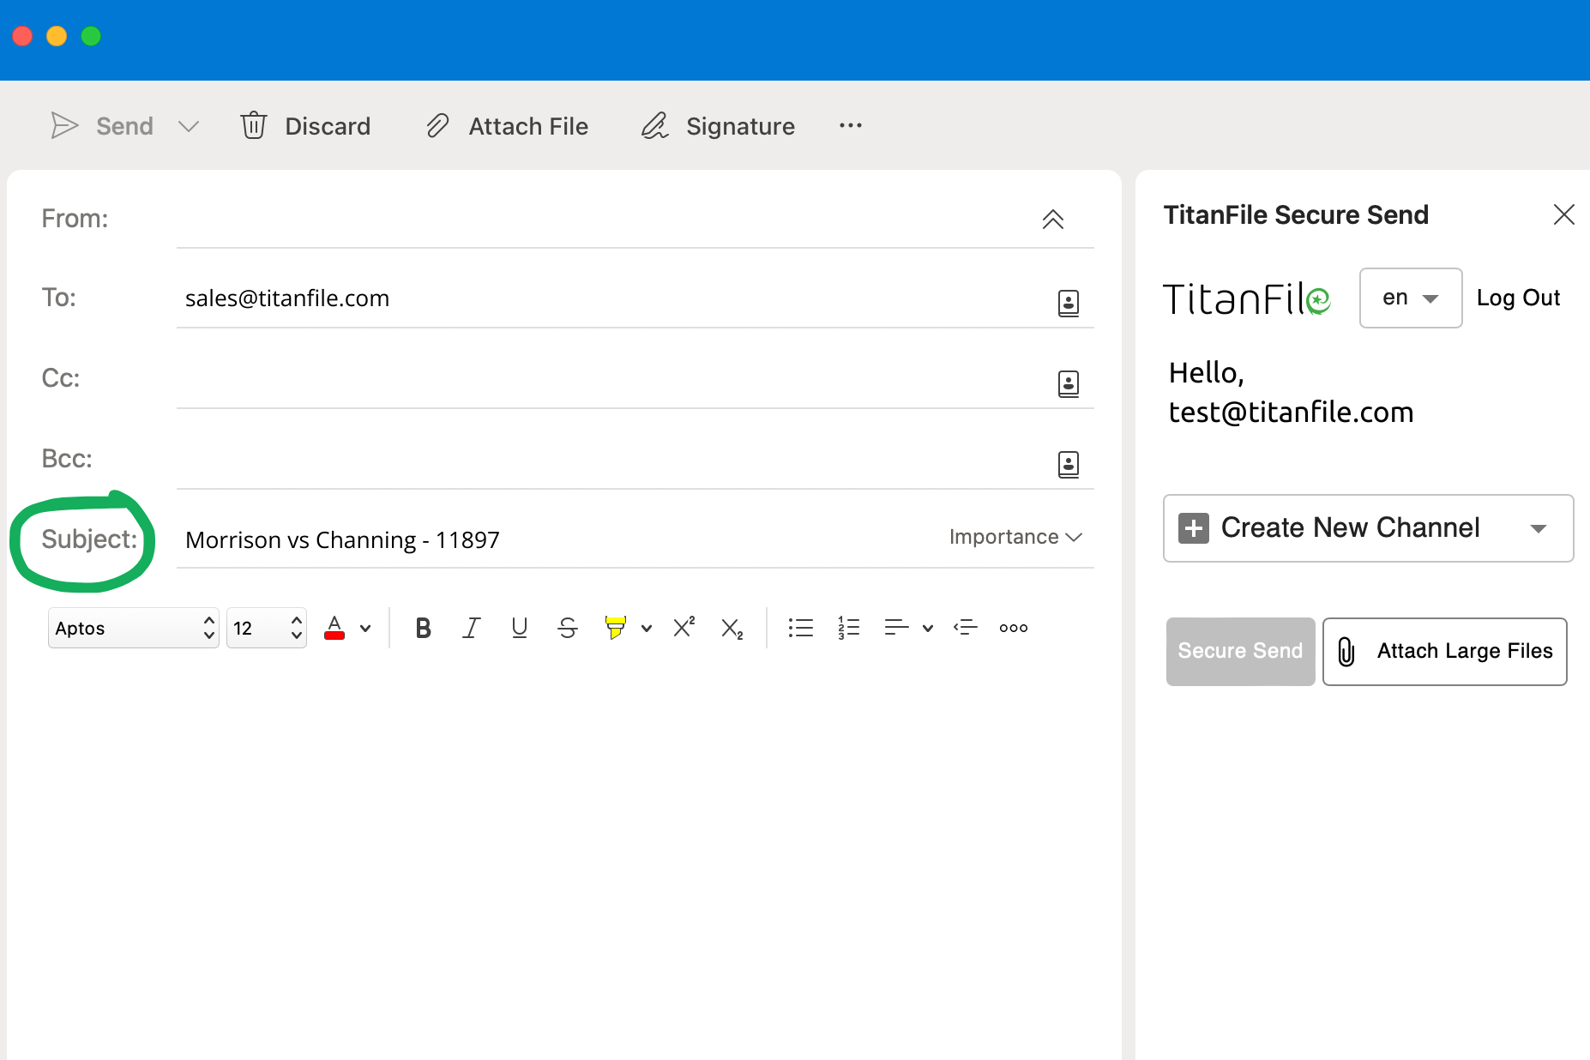Viewport: 1590px width, 1060px height.
Task: Click the plus icon in Create New Channel
Action: 1194,528
